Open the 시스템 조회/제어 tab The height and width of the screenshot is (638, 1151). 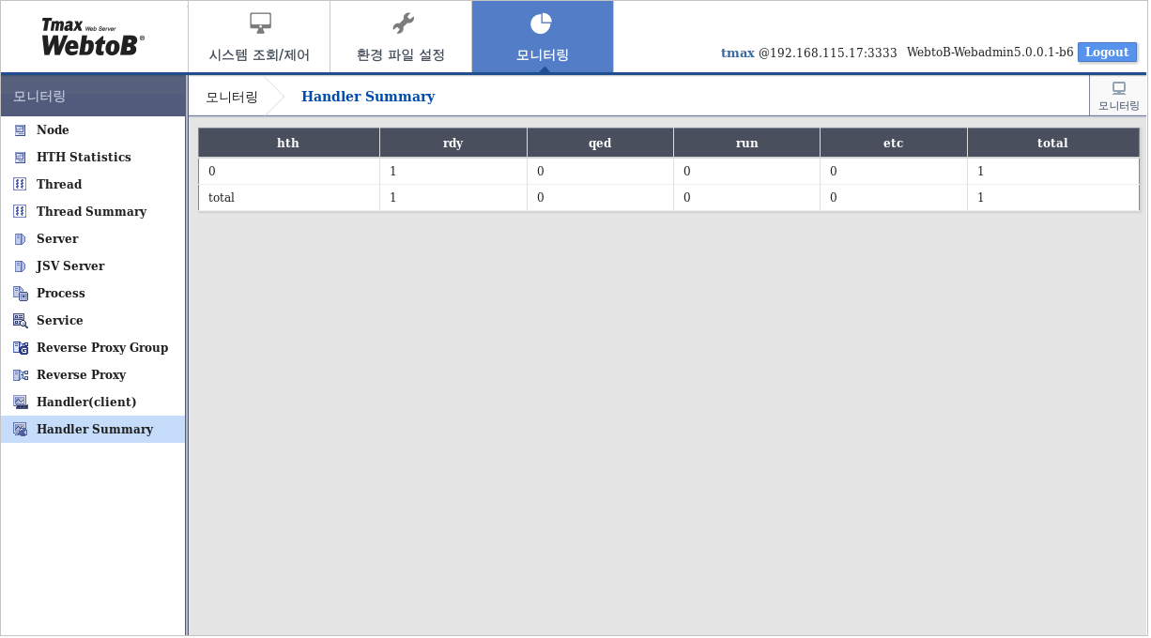(x=259, y=37)
